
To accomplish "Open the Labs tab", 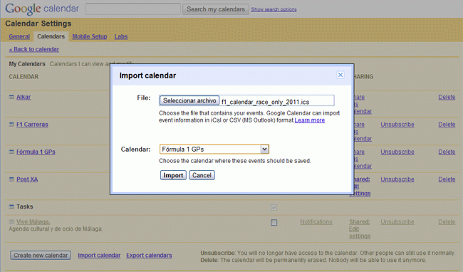I will 121,36.
